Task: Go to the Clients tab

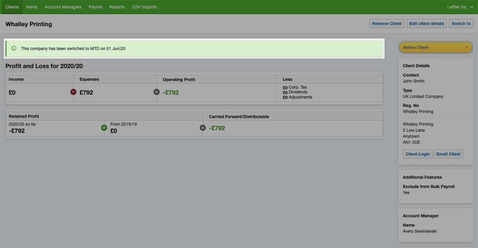Action: point(12,7)
